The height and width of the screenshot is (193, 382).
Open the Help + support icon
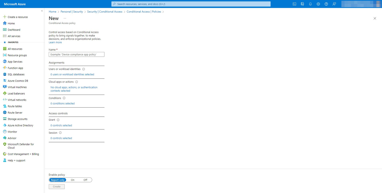5,160
